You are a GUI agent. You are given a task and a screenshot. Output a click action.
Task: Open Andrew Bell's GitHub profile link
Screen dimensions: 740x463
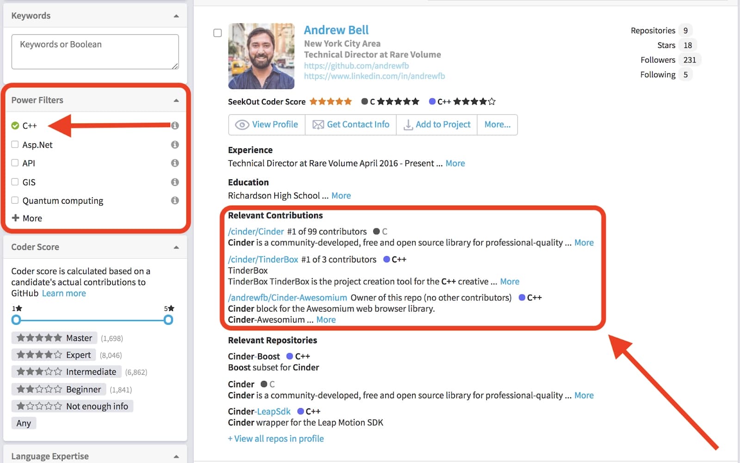coord(355,65)
